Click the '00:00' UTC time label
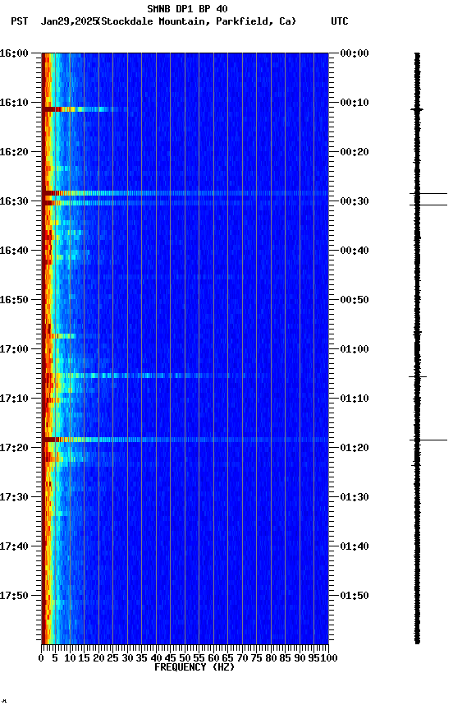This screenshot has width=453, height=710. 355,53
